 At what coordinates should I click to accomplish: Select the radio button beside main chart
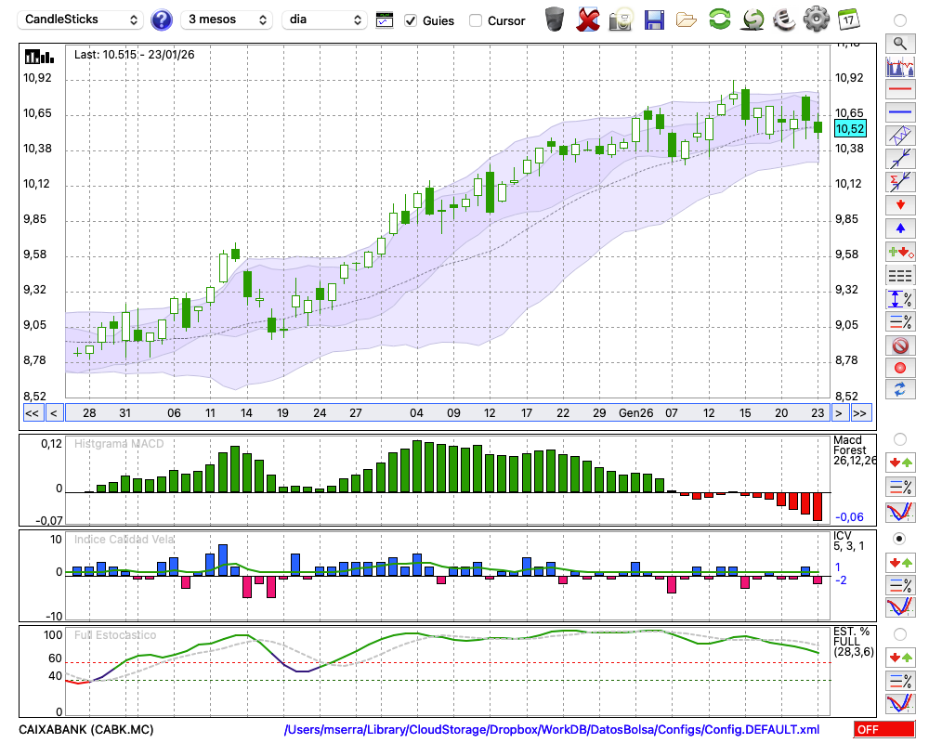pyautogui.click(x=900, y=20)
